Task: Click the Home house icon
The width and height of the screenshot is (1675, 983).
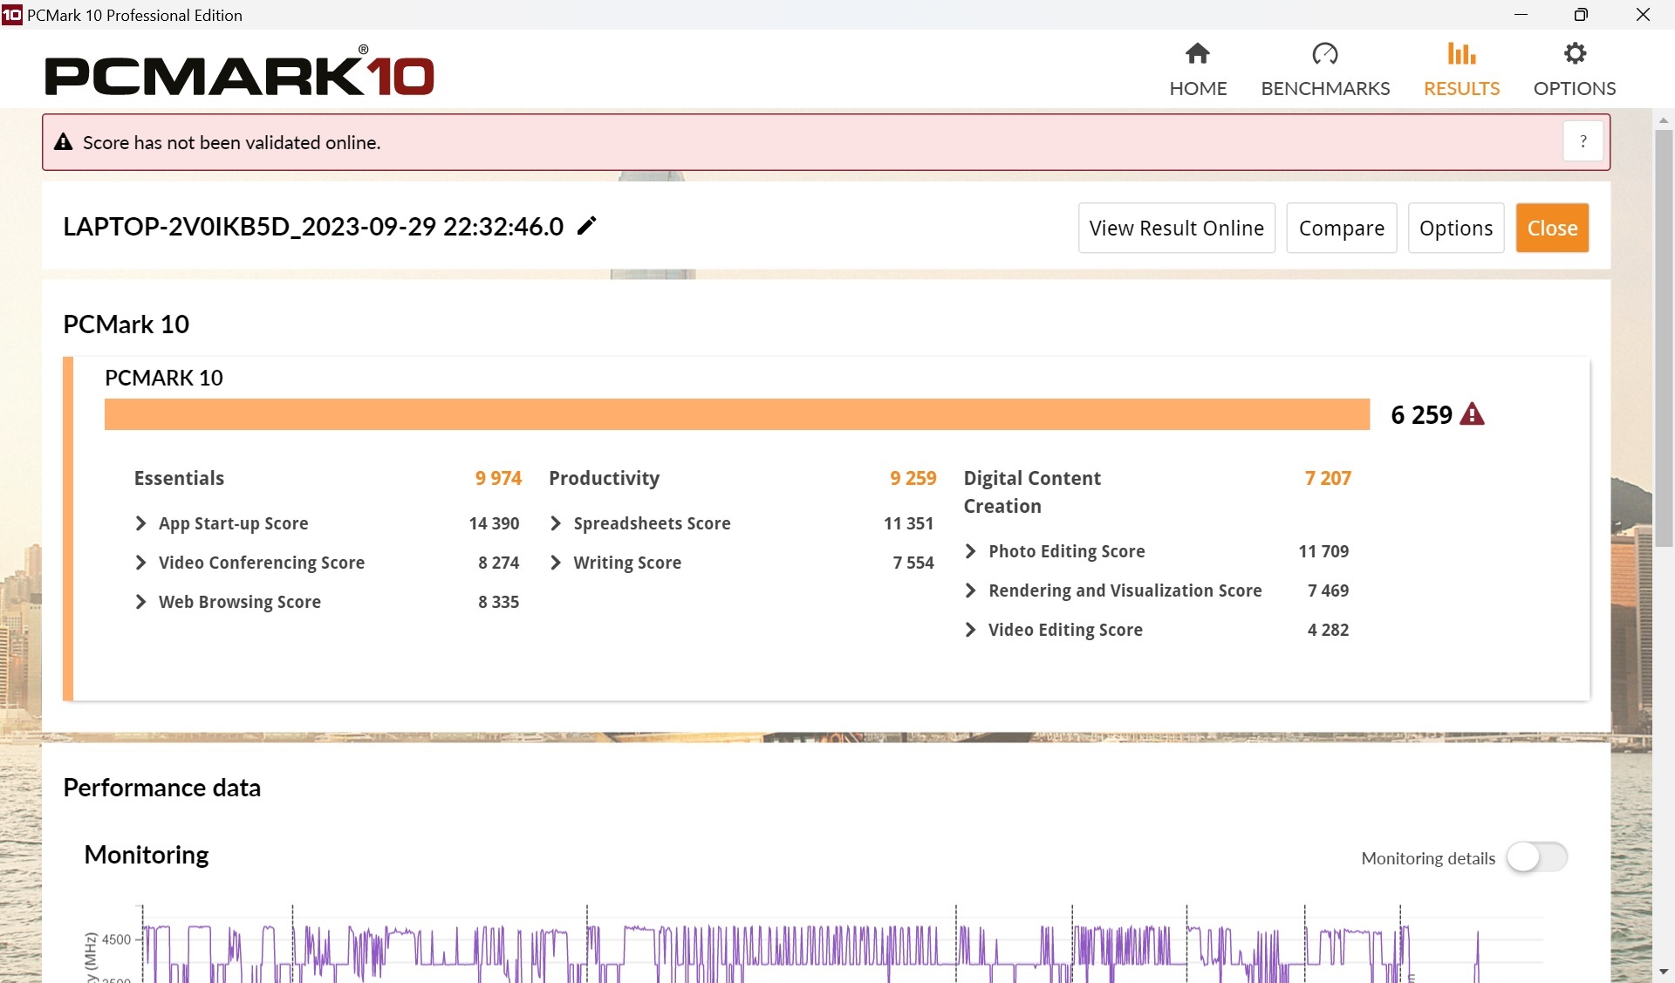Action: tap(1198, 54)
